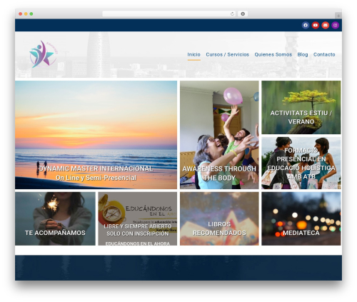The image size is (357, 302).
Task: Open the Cursos / Servicios menu
Action: [227, 54]
